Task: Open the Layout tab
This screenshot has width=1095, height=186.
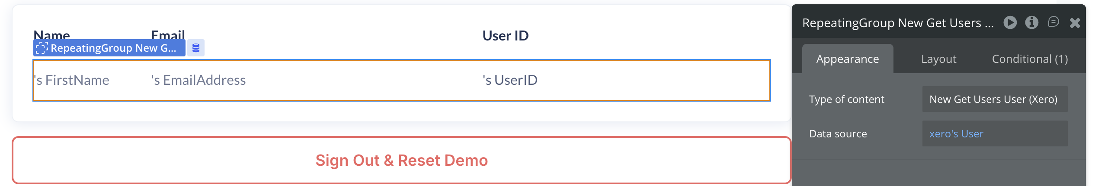Action: (x=938, y=59)
